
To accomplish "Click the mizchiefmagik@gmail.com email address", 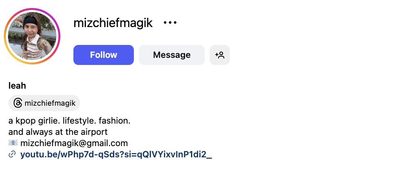I will click(x=74, y=144).
